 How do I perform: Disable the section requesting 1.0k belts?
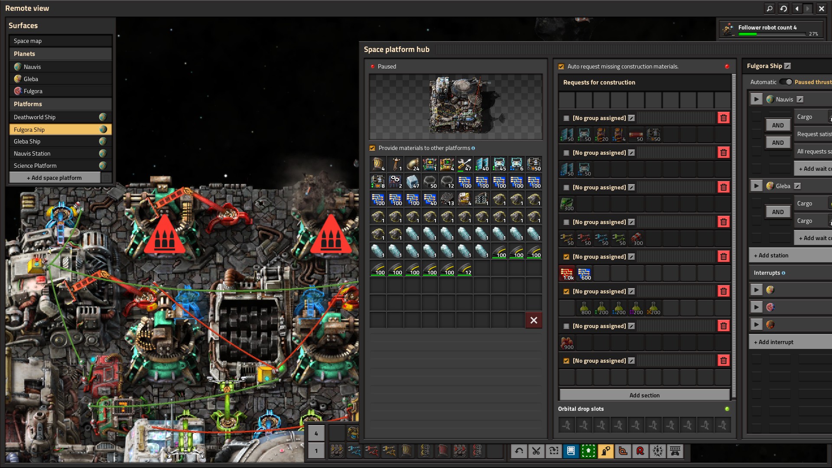[566, 257]
